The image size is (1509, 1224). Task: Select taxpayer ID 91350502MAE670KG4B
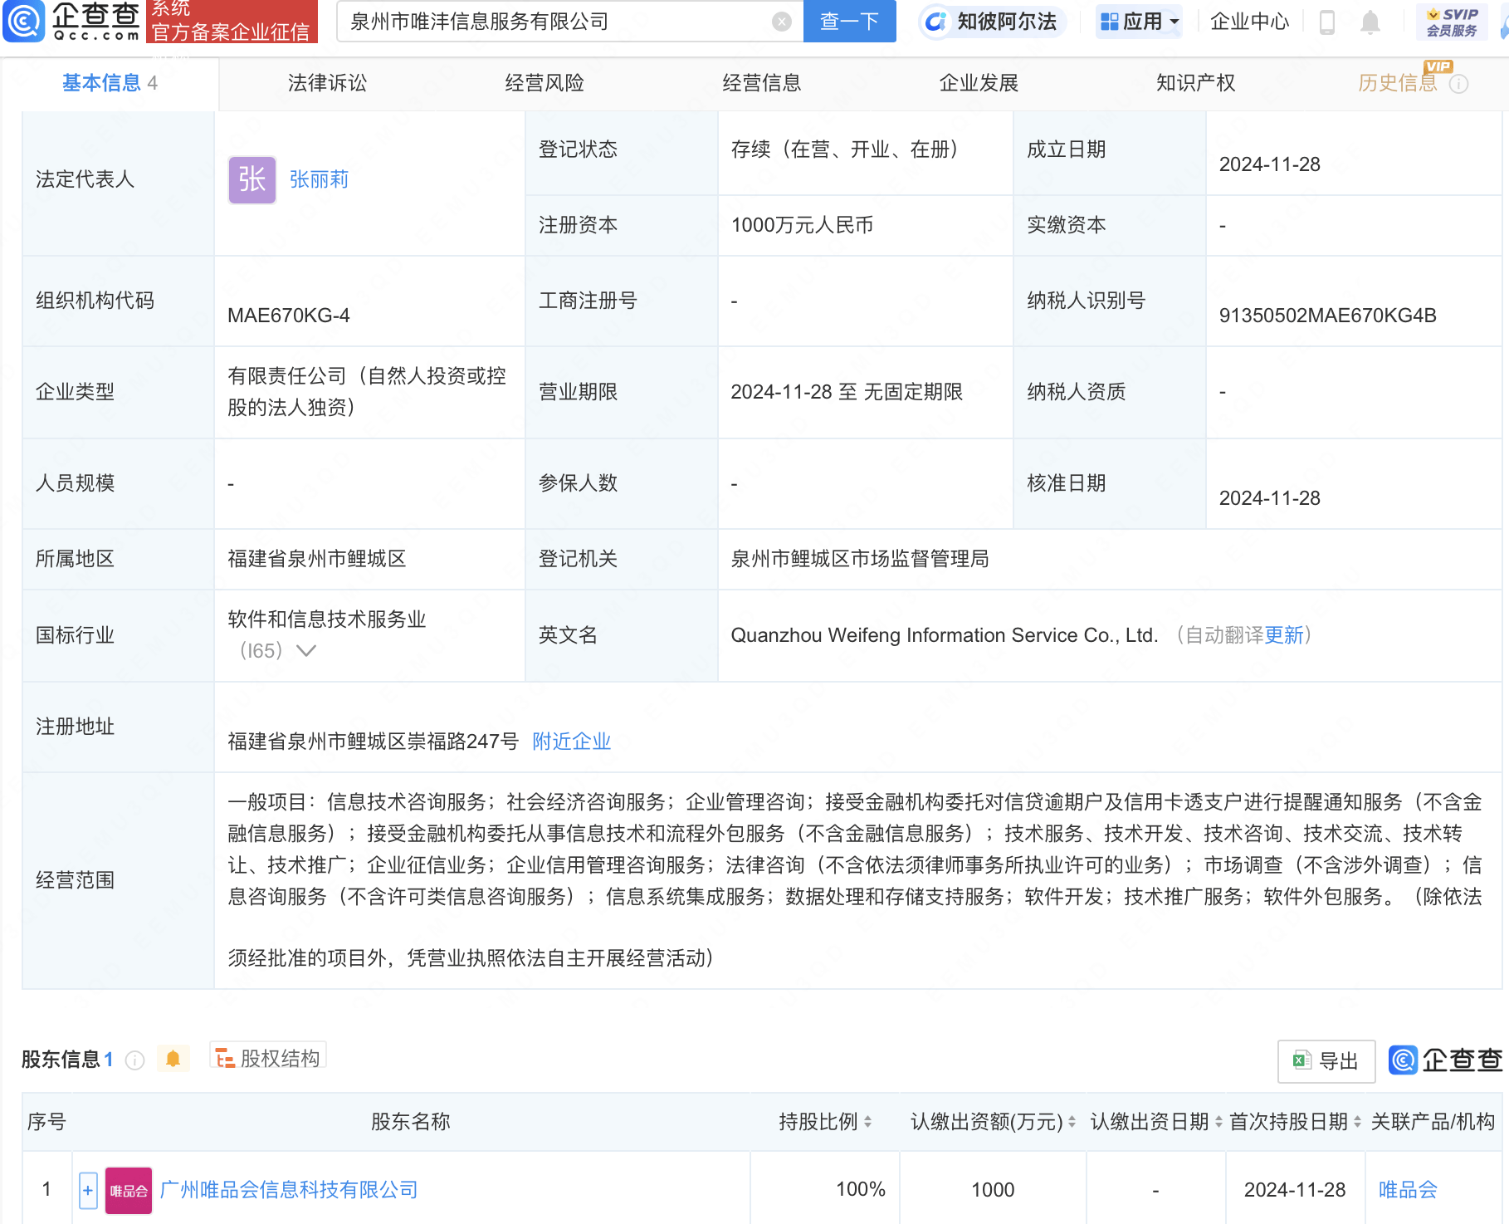click(1327, 316)
